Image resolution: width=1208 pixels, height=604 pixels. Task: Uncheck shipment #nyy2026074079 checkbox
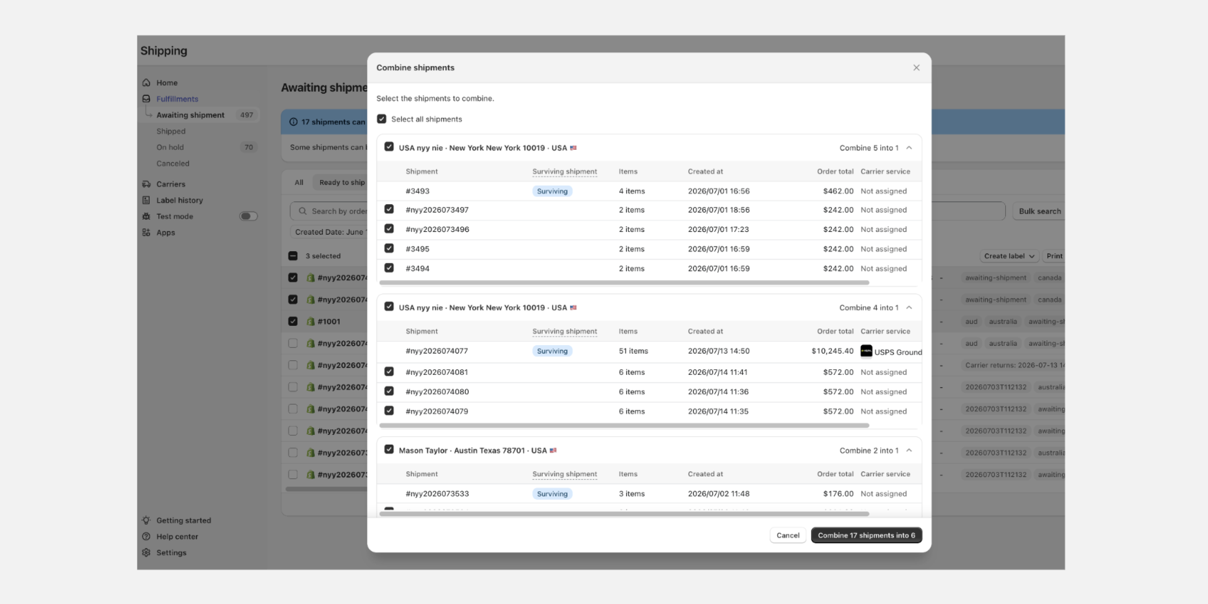389,410
